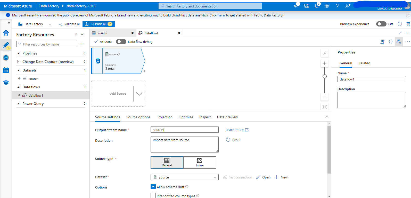Uncheck Allow schema drift checkbox
This screenshot has width=411, height=198.
[x=153, y=187]
